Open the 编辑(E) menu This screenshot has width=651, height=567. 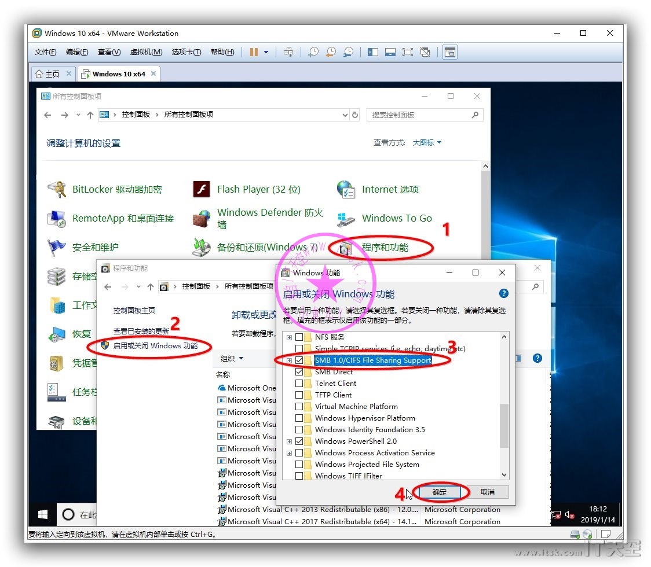[77, 52]
